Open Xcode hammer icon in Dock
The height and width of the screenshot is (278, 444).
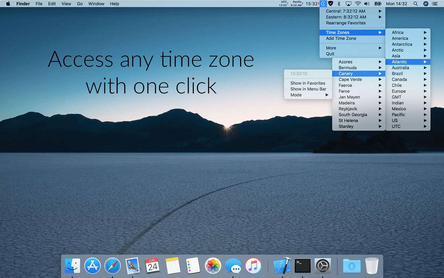coord(282,266)
